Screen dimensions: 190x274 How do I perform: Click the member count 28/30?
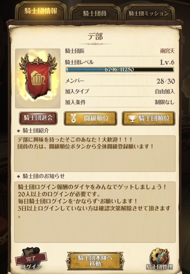coord(166,81)
